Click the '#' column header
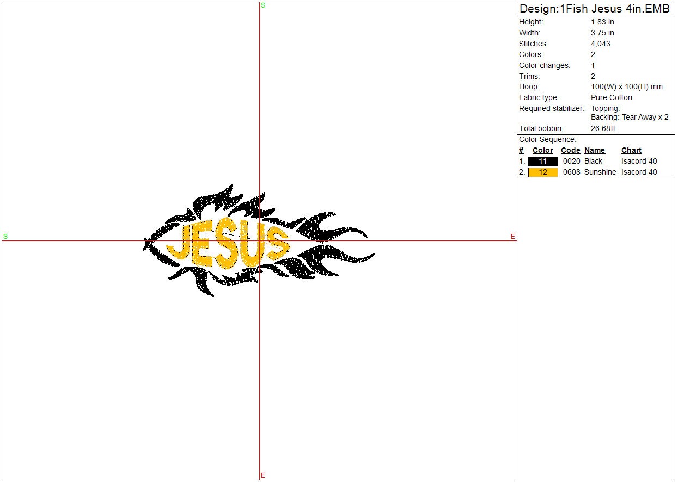Screen dimensions: 678x482 (x=521, y=151)
